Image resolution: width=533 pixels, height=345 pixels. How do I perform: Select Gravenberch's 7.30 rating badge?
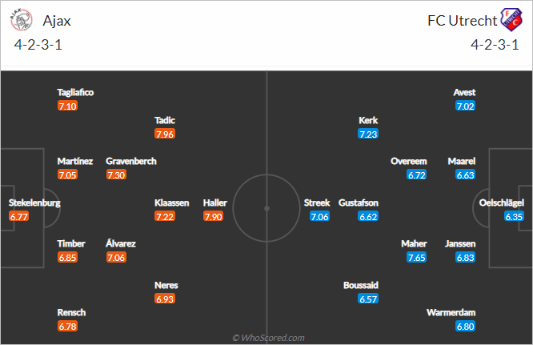pos(116,175)
